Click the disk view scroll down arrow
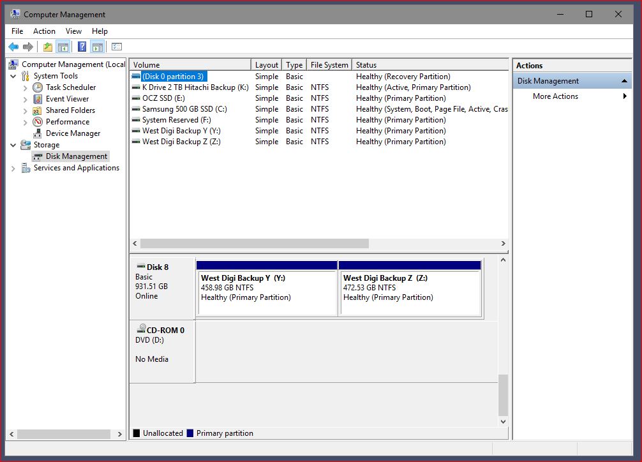Viewport: 642px width, 462px height. (x=504, y=421)
